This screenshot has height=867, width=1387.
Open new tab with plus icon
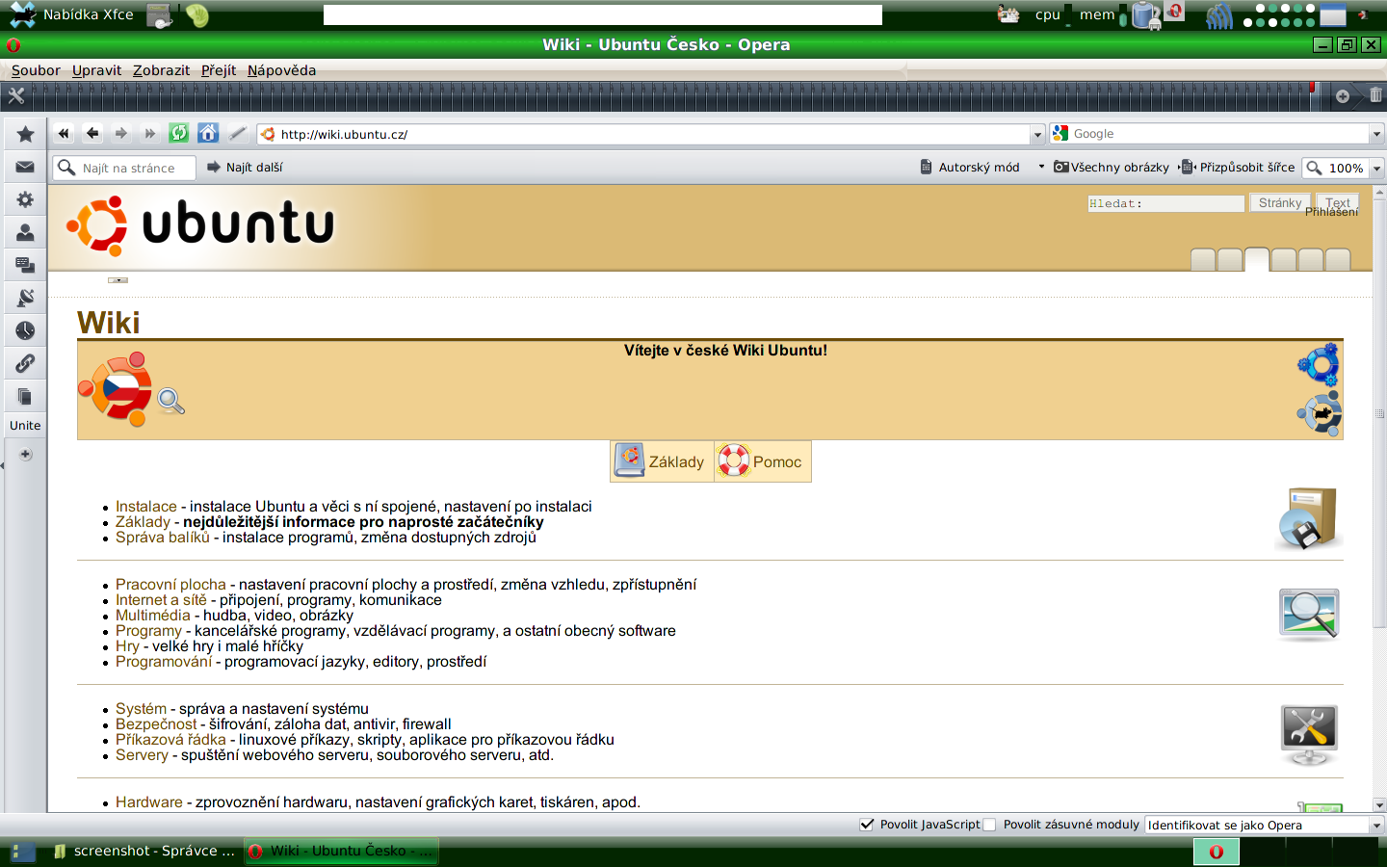coord(1342,95)
